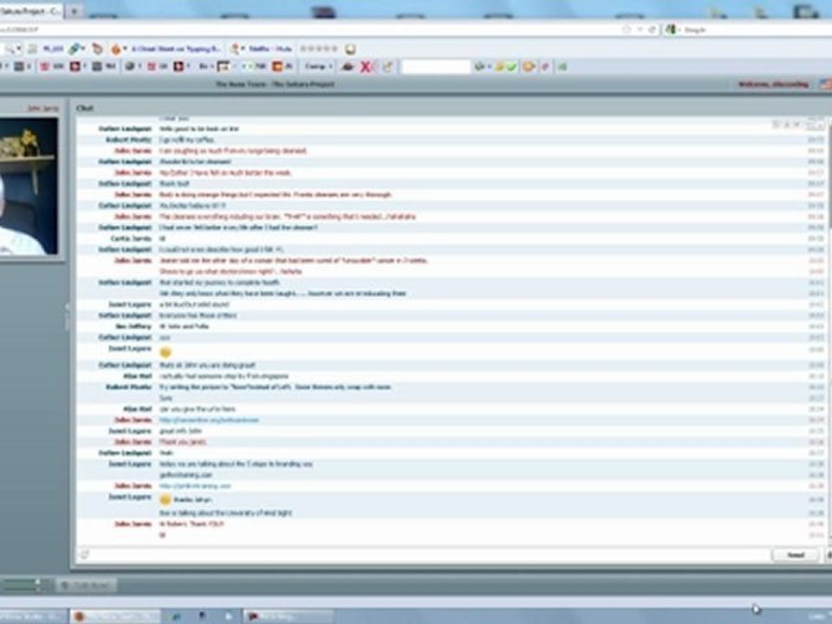Click the user avatar icon before 'Netflix' in the toolbar
832x624 pixels.
[x=235, y=49]
